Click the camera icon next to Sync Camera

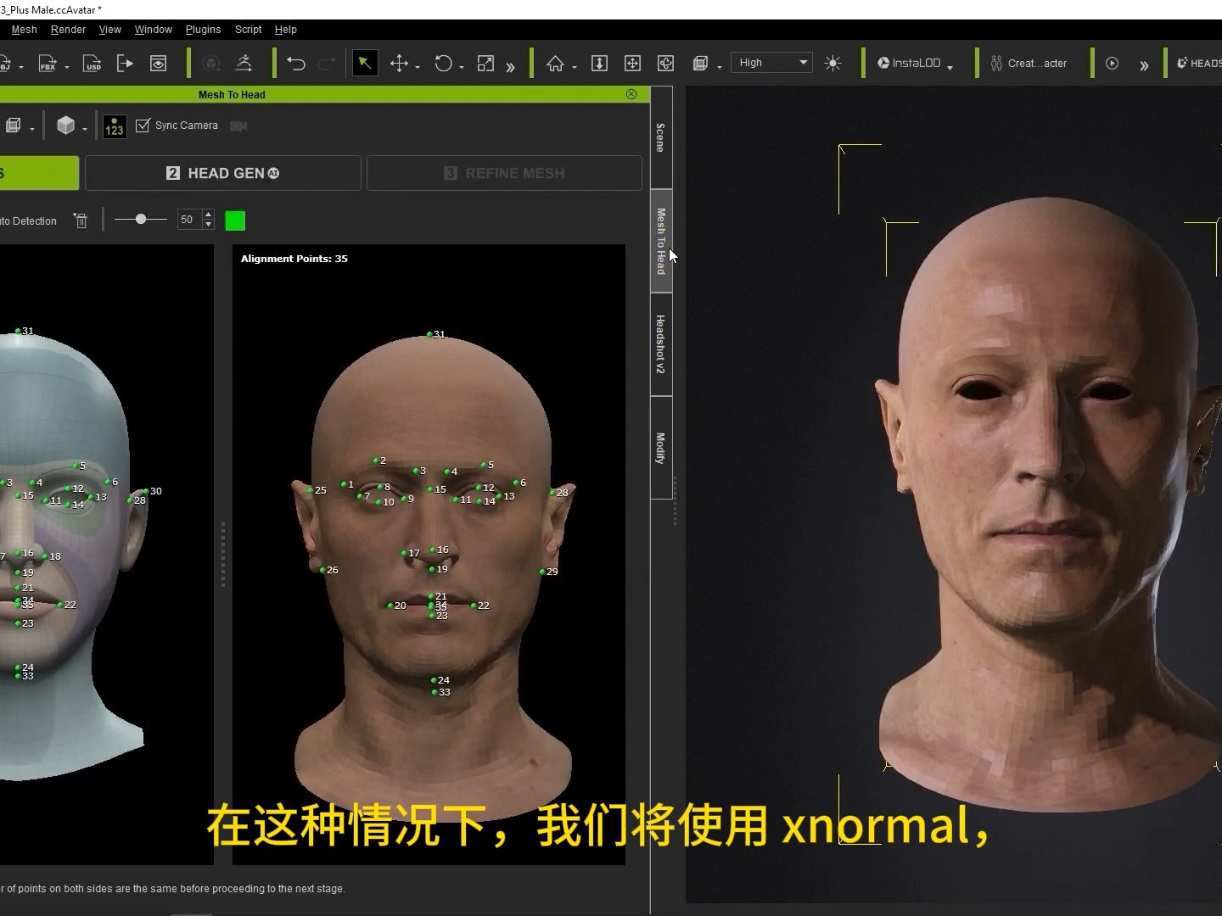click(x=238, y=126)
